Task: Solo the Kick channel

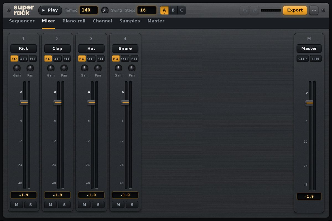Action: click(x=30, y=205)
